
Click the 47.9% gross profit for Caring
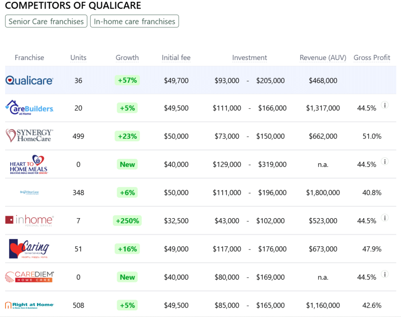point(372,249)
